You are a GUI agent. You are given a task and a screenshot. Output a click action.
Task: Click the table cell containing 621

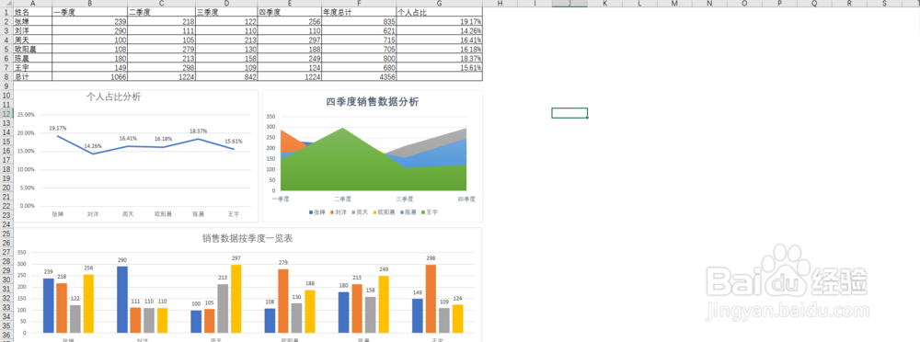(359, 30)
